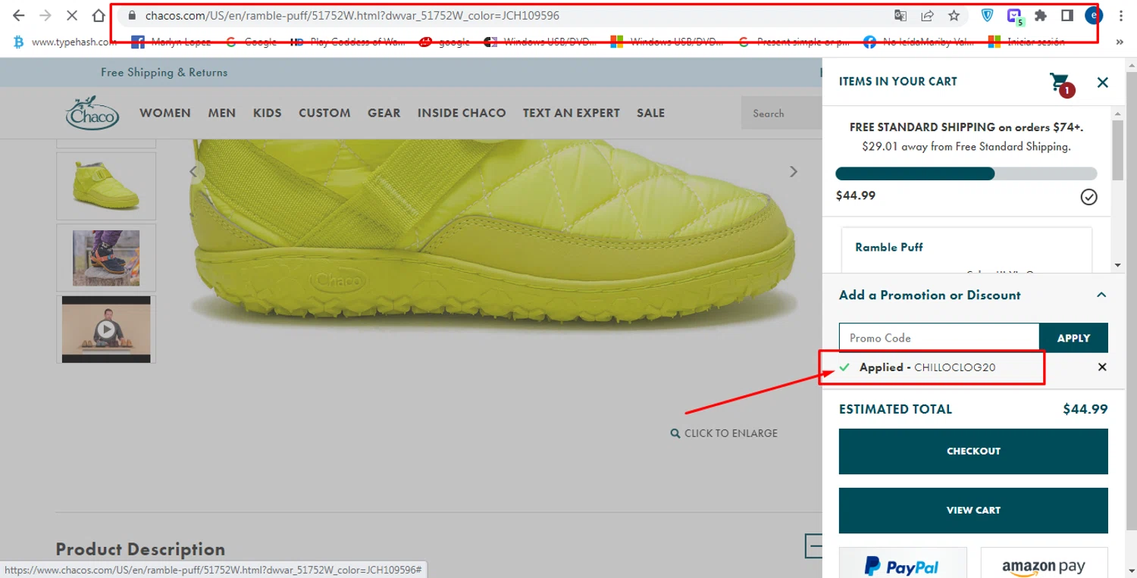Click the shipping checkmark circle icon
The width and height of the screenshot is (1137, 578).
pyautogui.click(x=1088, y=197)
